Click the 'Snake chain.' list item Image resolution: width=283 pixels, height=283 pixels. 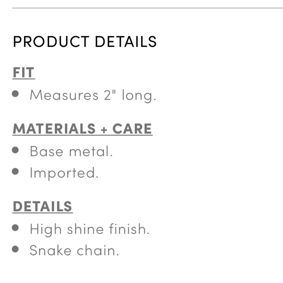tap(74, 250)
